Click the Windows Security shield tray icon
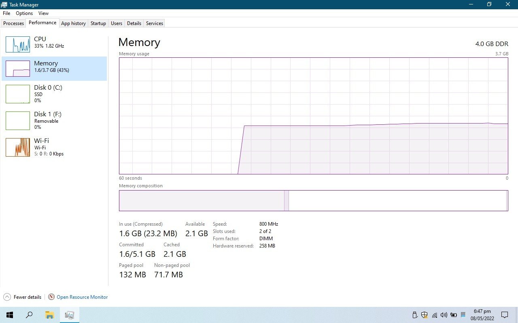 point(425,315)
